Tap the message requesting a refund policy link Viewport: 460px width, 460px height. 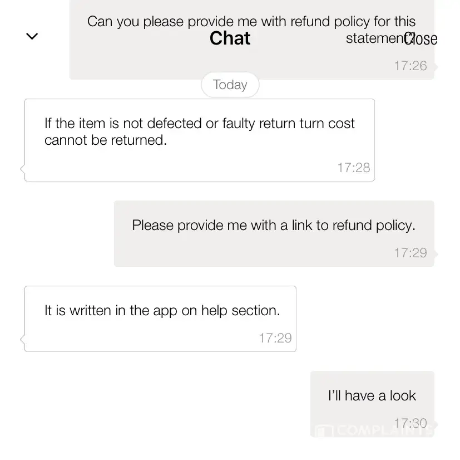[x=273, y=226]
